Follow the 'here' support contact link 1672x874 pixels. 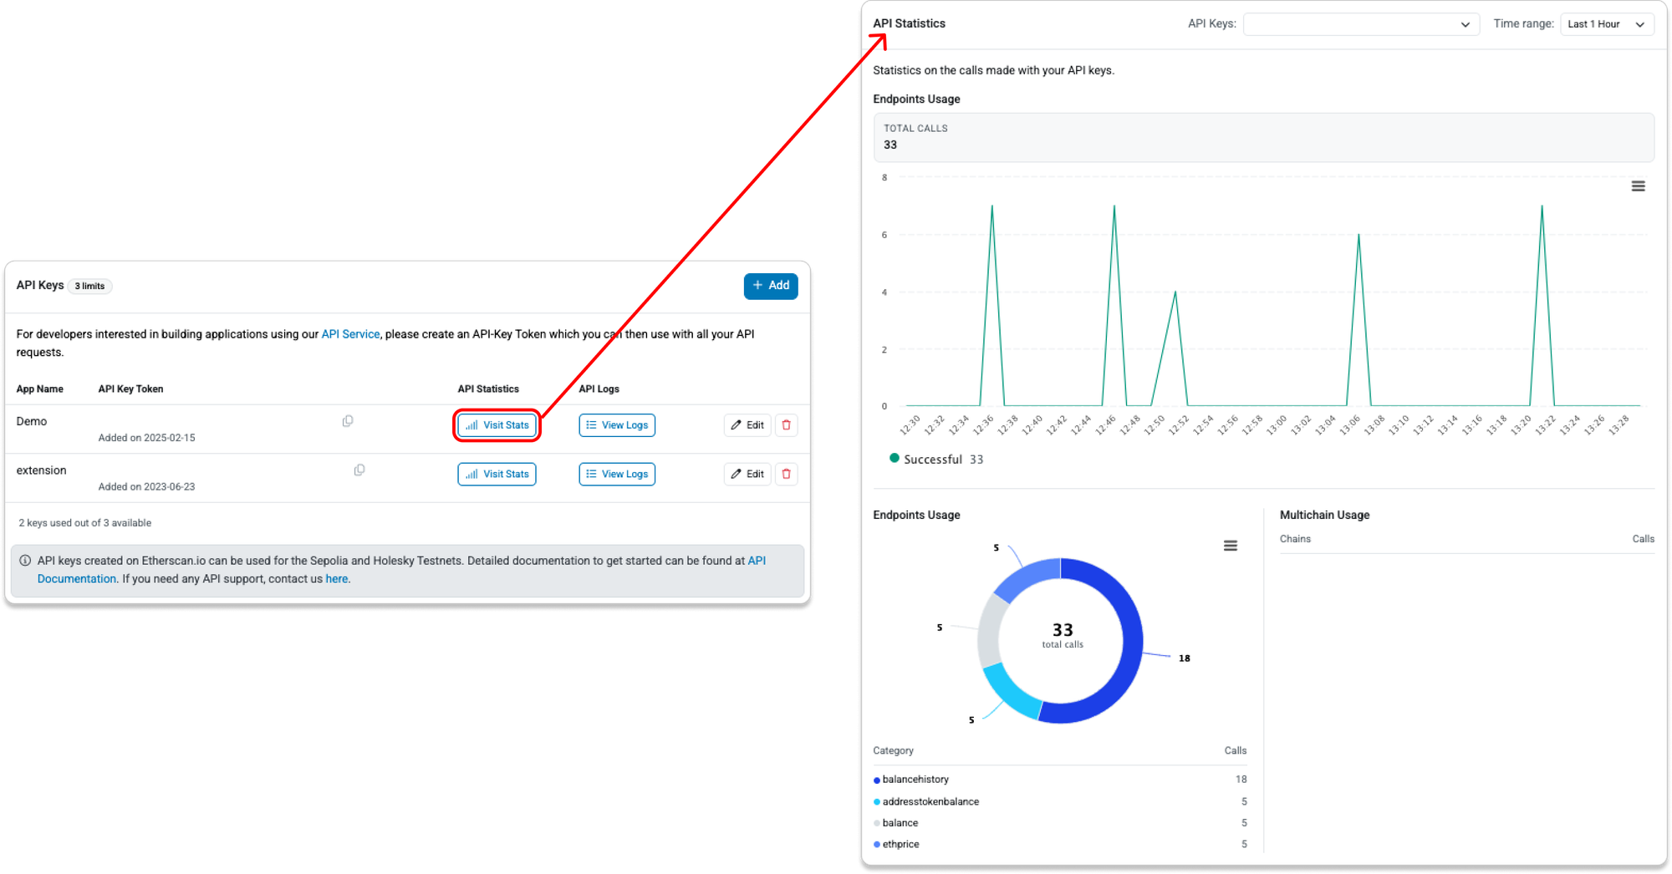click(x=336, y=579)
